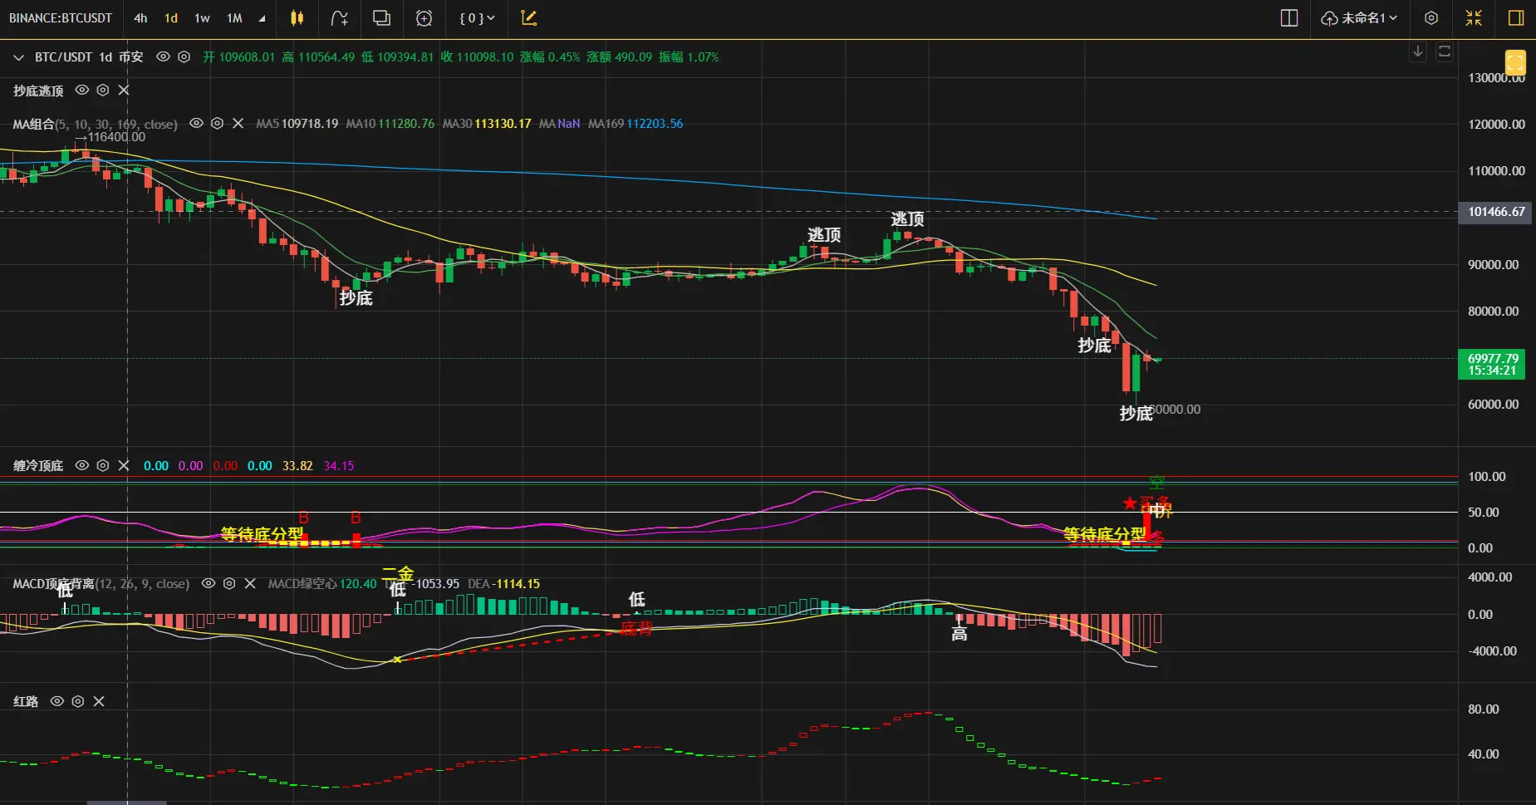Image resolution: width=1536 pixels, height=805 pixels.
Task: Open settings for 缠冷顶底 indicator
Action: coord(103,465)
